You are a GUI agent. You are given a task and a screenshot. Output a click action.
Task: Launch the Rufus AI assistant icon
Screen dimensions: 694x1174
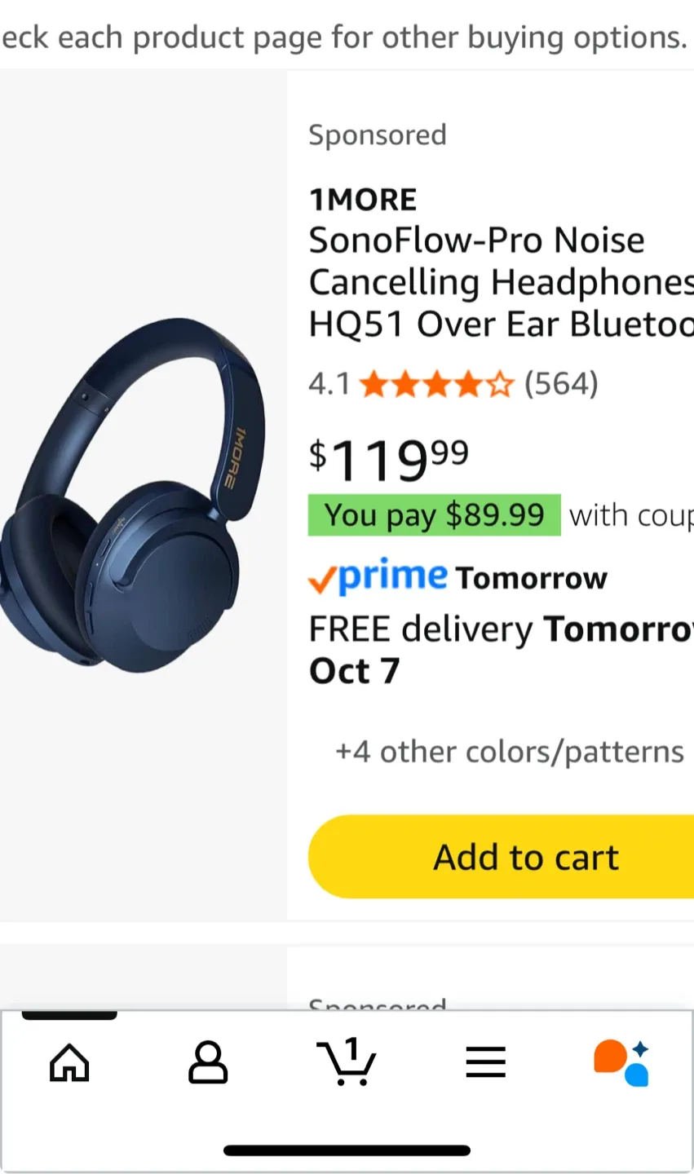pyautogui.click(x=622, y=1062)
